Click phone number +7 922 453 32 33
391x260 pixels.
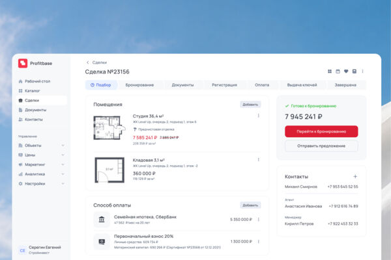click(x=343, y=224)
